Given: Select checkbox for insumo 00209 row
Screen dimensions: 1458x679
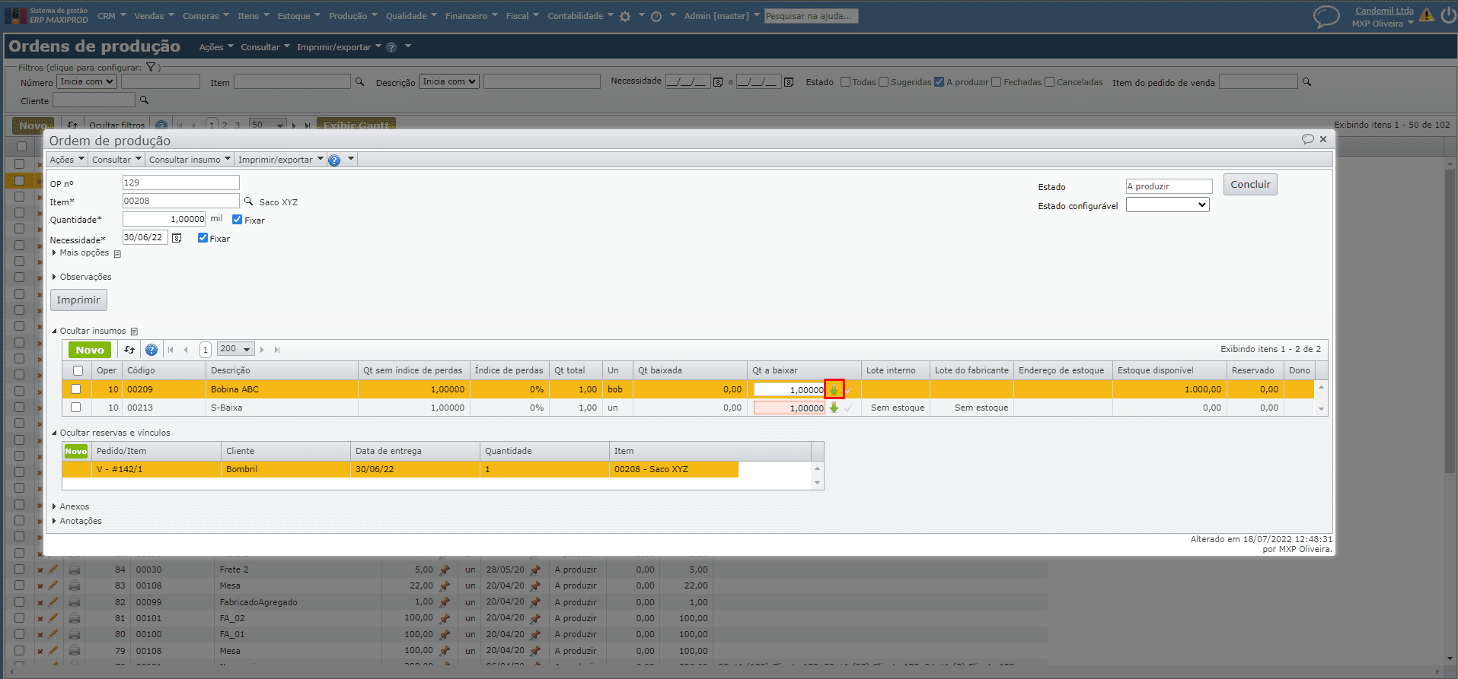Looking at the screenshot, I should 76,389.
